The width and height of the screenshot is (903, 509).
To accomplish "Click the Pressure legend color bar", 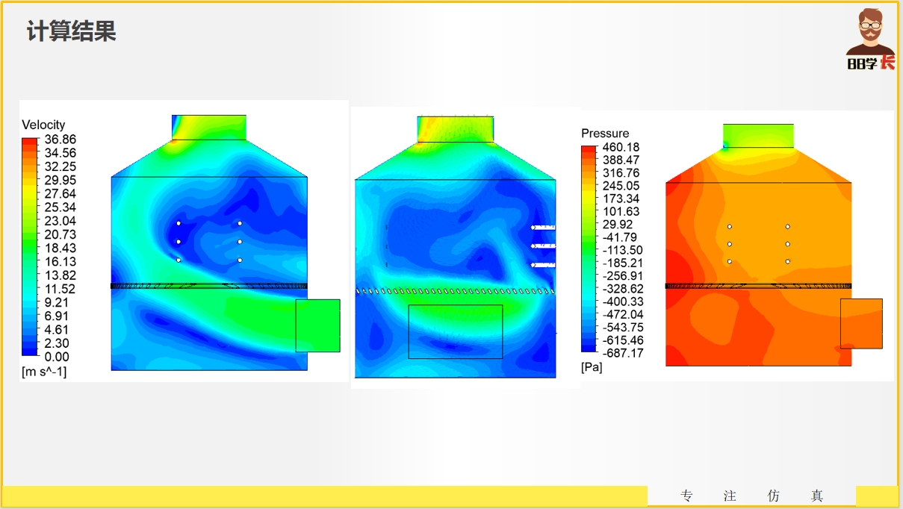I will click(x=589, y=249).
